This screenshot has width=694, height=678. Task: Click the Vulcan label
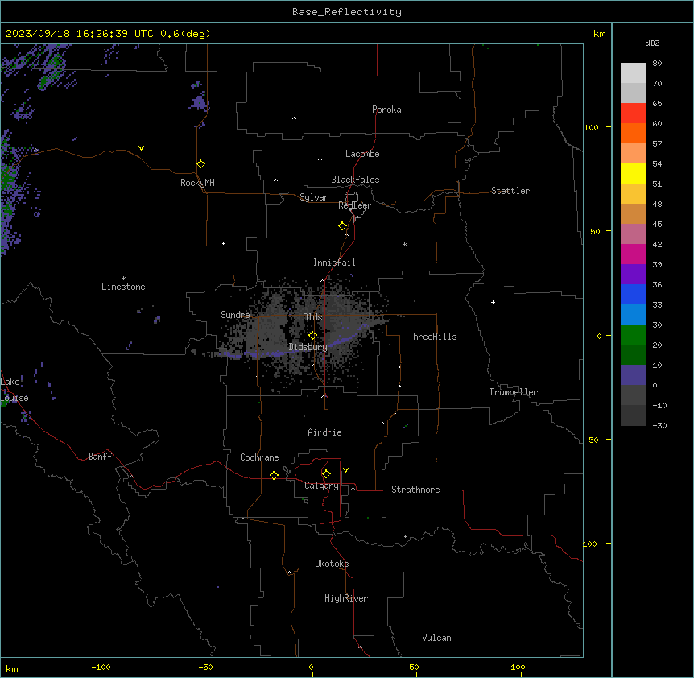pyautogui.click(x=437, y=638)
